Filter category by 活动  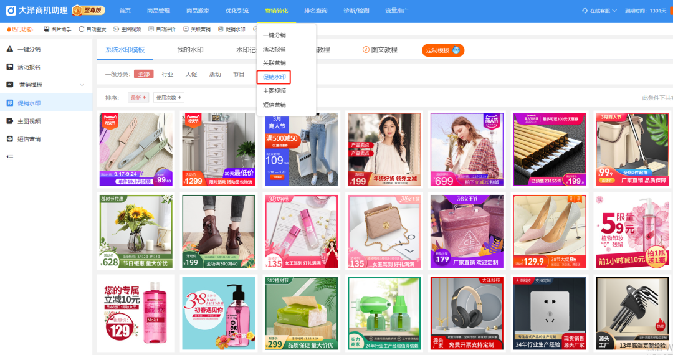tap(214, 73)
